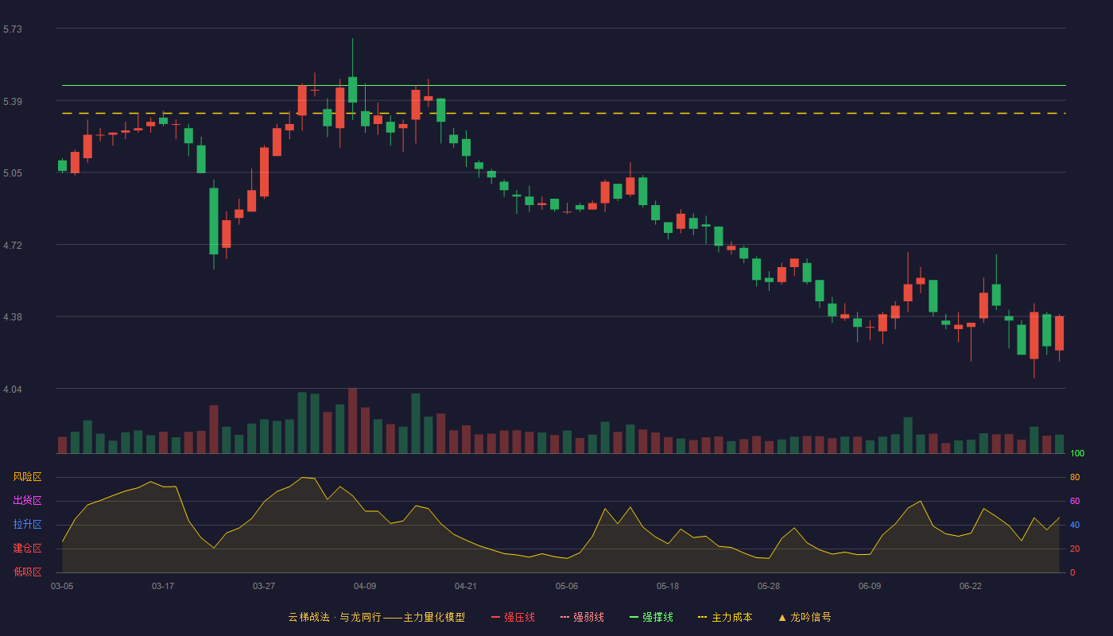The image size is (1113, 636).
Task: Click the 4.72 price axis label
Action: [13, 246]
